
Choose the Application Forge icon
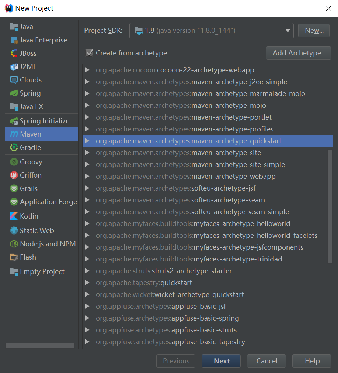click(x=14, y=202)
